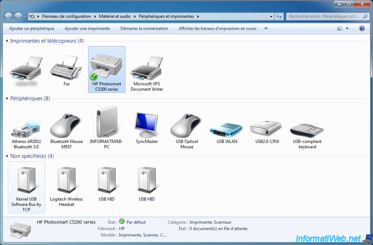The width and height of the screenshot is (373, 245).
Task: Open the view options dropdown arrow
Action: 347,28
